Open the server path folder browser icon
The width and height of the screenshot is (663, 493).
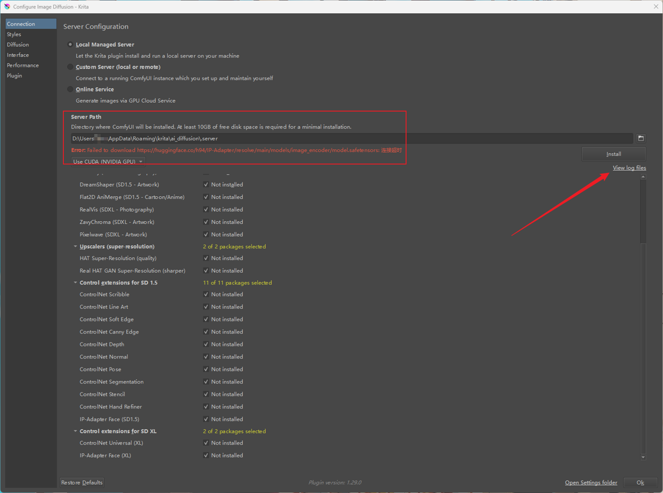click(641, 138)
